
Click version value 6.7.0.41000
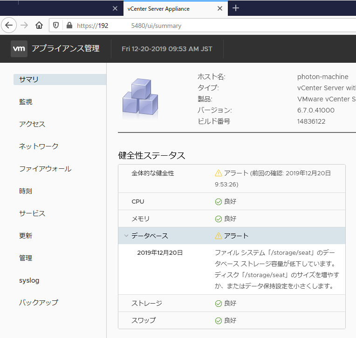[316, 110]
